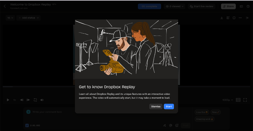Select the drawing annotation pen icon

(x=164, y=125)
